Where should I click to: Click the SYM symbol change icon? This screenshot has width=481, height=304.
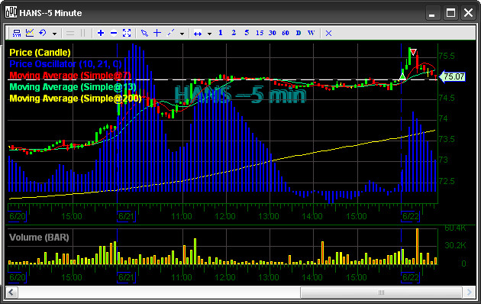(x=17, y=33)
